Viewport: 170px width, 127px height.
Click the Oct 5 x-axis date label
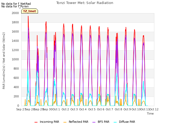pyautogui.click(x=92, y=109)
